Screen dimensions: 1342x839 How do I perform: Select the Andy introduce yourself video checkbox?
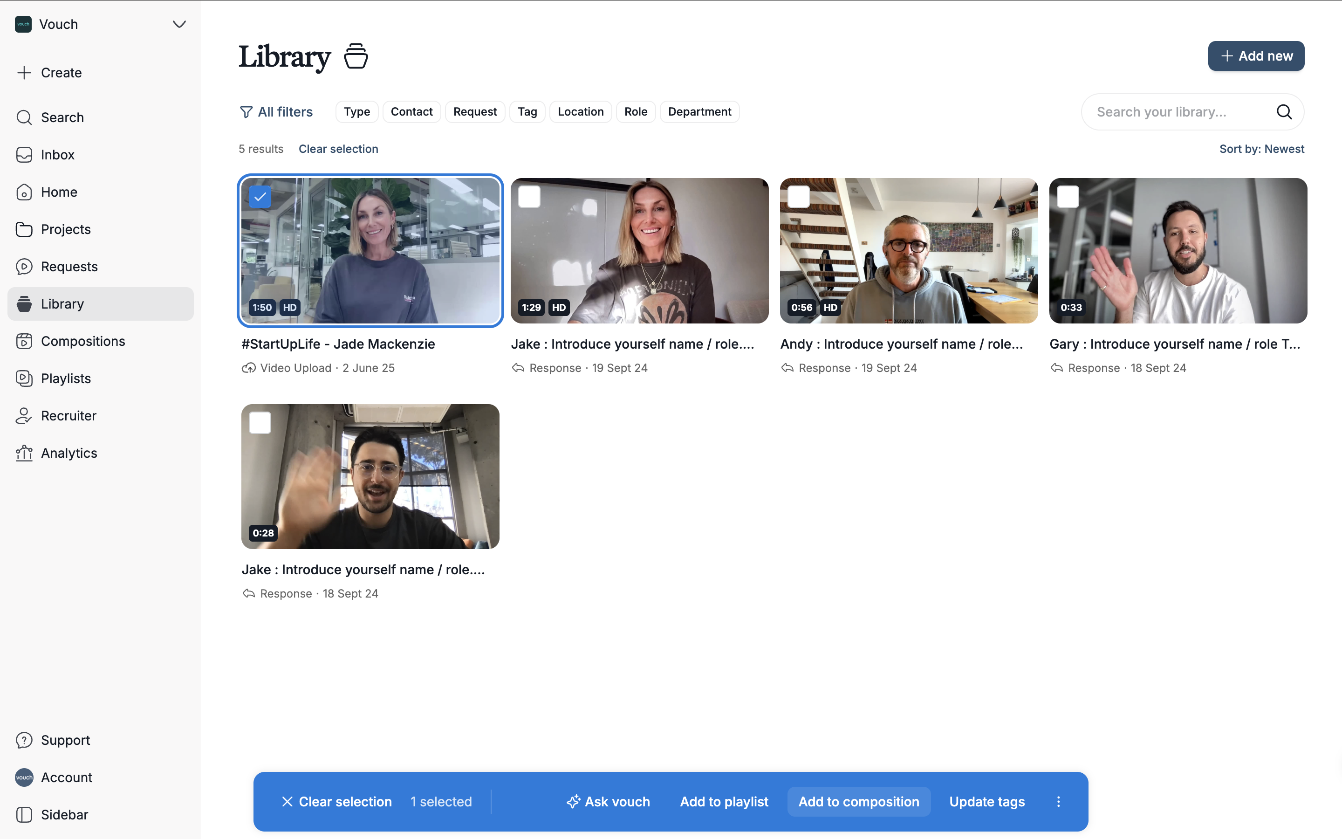pos(799,196)
